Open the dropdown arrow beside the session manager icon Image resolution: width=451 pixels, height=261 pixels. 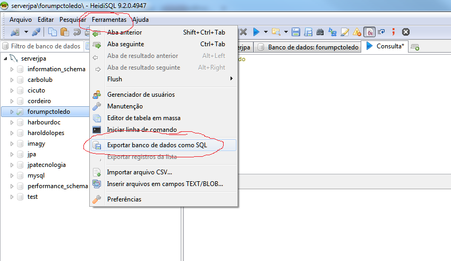[x=26, y=32]
